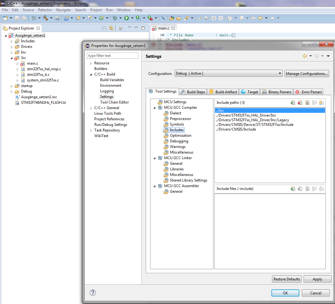Expand the C/C++ General properties node

pyautogui.click(x=91, y=108)
